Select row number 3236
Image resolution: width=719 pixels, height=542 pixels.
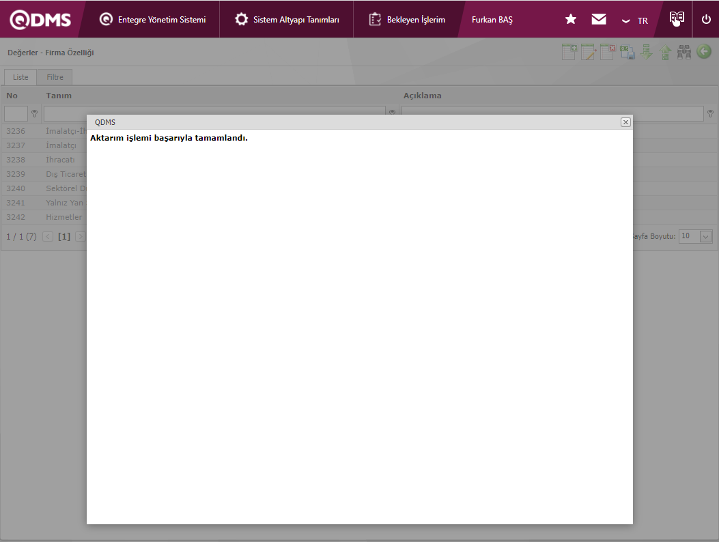16,131
